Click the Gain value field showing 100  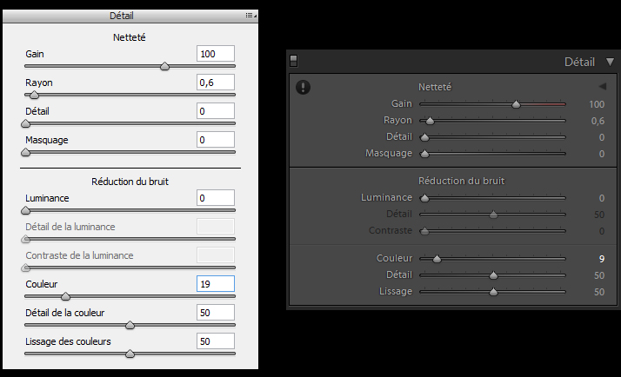216,54
